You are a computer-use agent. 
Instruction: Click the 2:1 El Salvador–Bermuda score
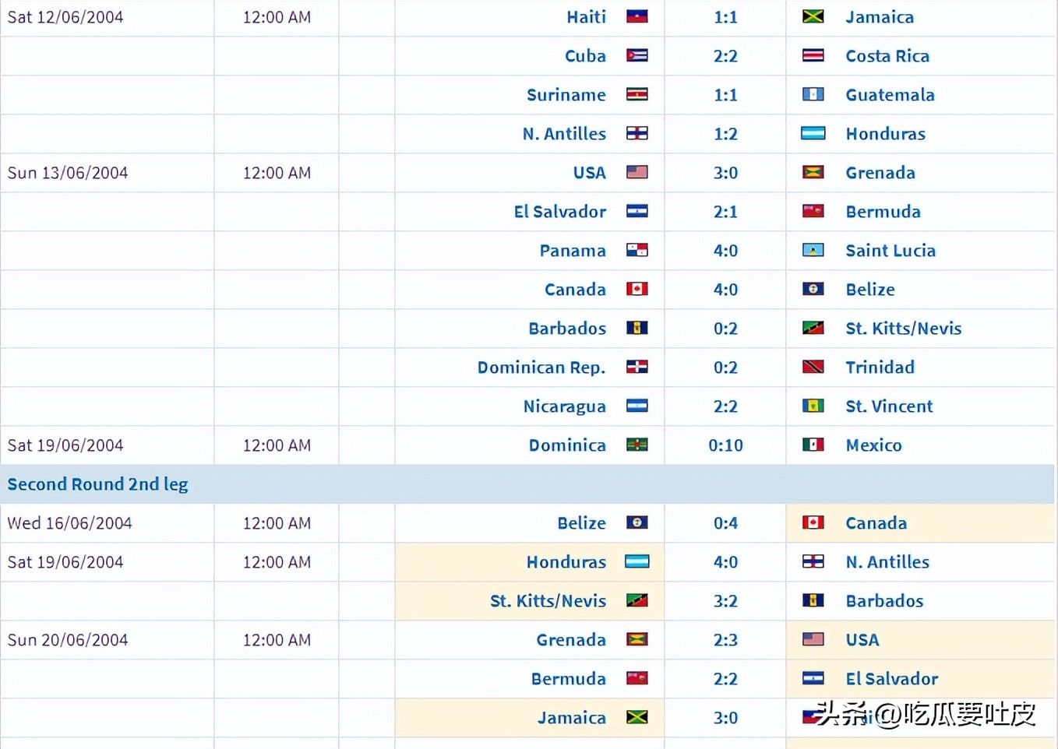pyautogui.click(x=725, y=212)
